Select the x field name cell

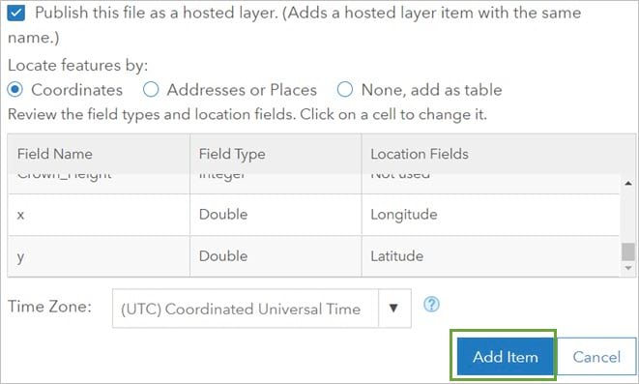tap(99, 215)
